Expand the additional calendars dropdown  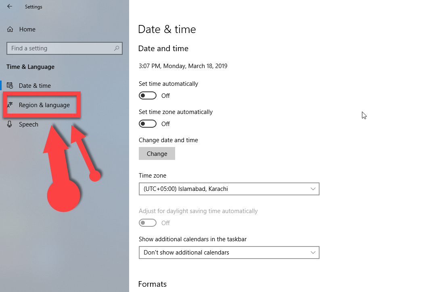(x=228, y=253)
